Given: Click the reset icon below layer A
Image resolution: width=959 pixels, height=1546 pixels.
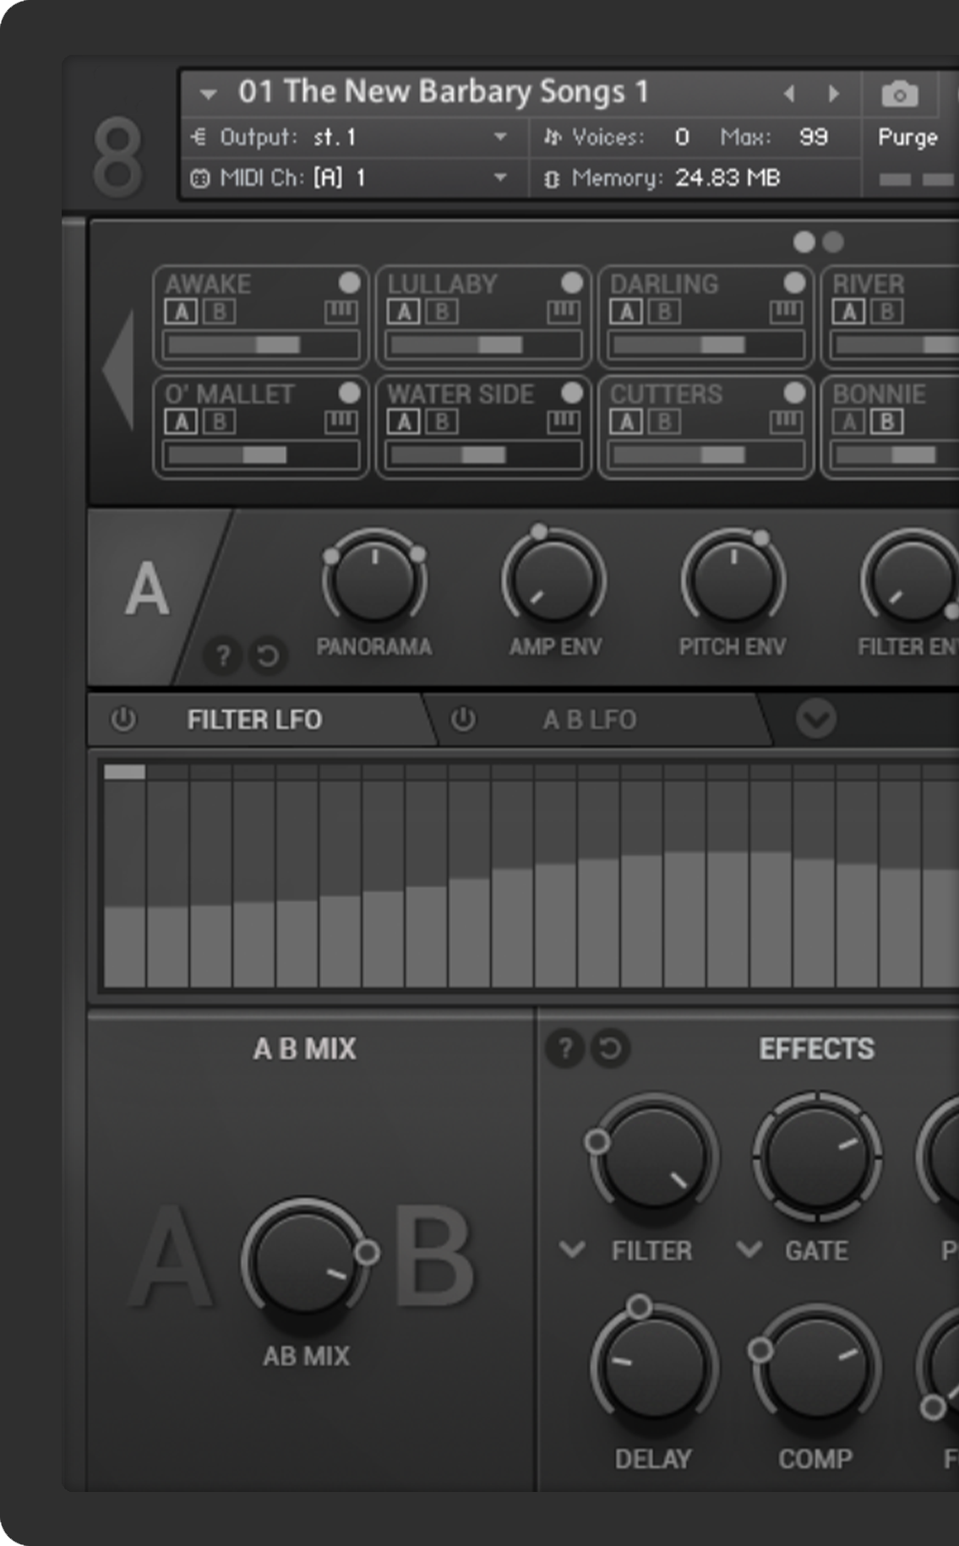Looking at the screenshot, I should 268,656.
